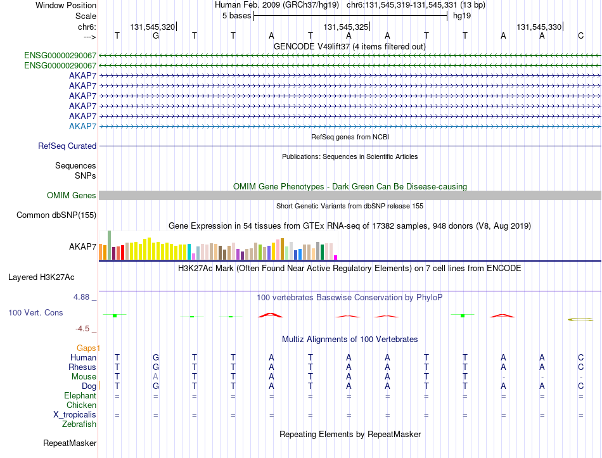The width and height of the screenshot is (602, 458).
Task: Click the grayed A base in Mouse row
Action: pos(155,377)
